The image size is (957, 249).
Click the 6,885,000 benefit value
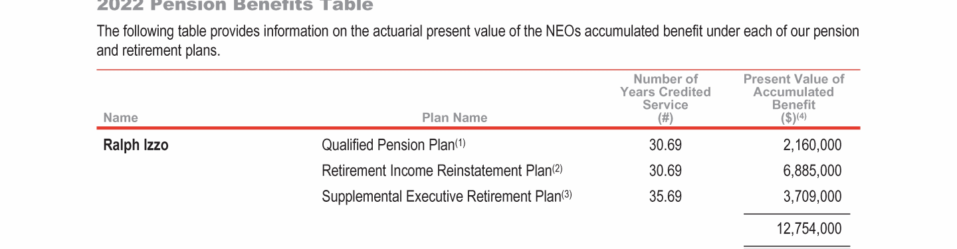tap(812, 171)
